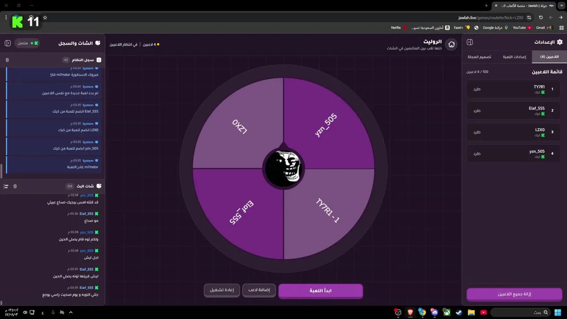Kick player TY7R1 with طرد

pos(477,89)
